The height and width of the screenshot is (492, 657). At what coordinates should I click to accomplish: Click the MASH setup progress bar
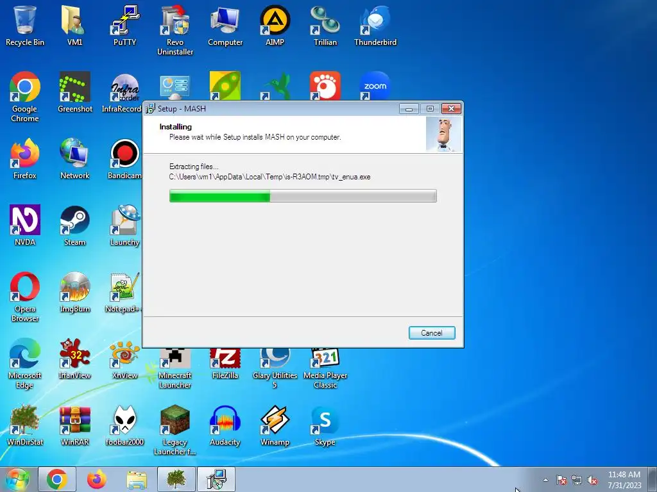(303, 196)
